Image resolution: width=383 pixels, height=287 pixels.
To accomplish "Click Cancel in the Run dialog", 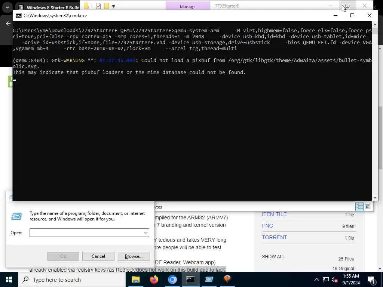I will 98,256.
